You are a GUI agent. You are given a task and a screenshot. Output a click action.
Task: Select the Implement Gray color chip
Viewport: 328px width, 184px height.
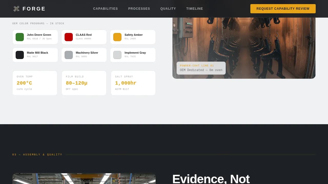pyautogui.click(x=133, y=55)
